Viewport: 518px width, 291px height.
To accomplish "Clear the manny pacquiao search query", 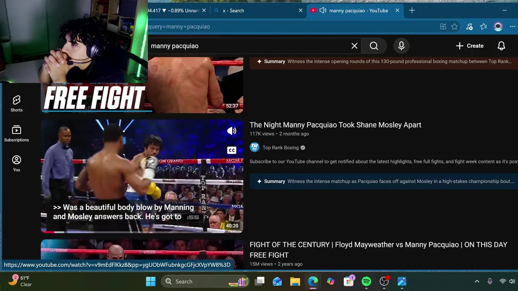I will click(x=355, y=46).
